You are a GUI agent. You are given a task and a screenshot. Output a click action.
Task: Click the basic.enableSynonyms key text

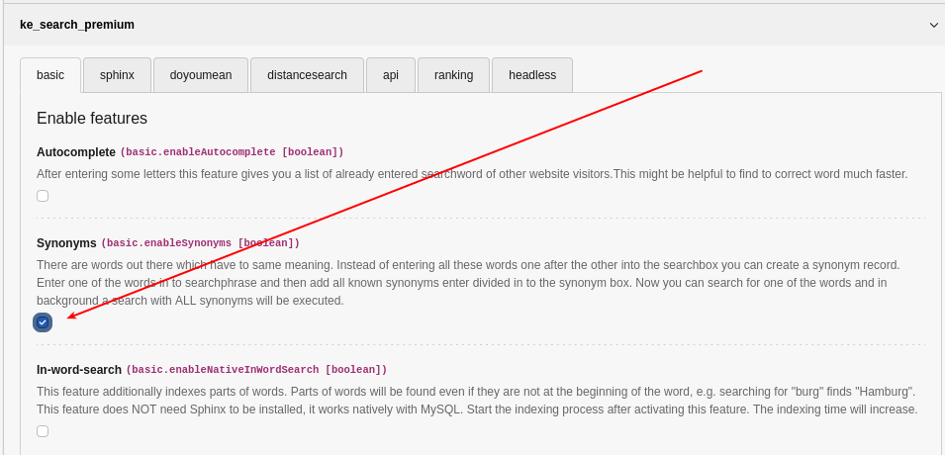tap(200, 243)
